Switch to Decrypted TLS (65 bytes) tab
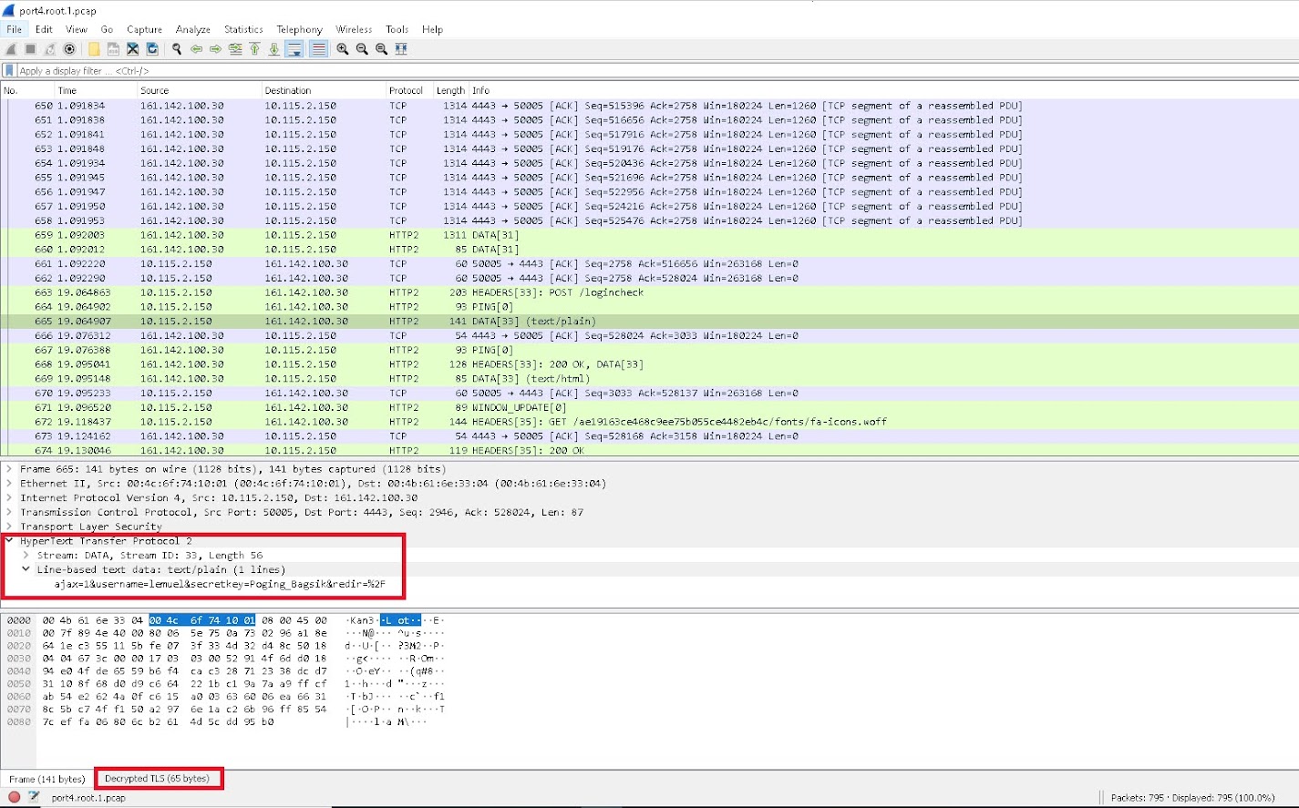The image size is (1299, 808). 157,779
